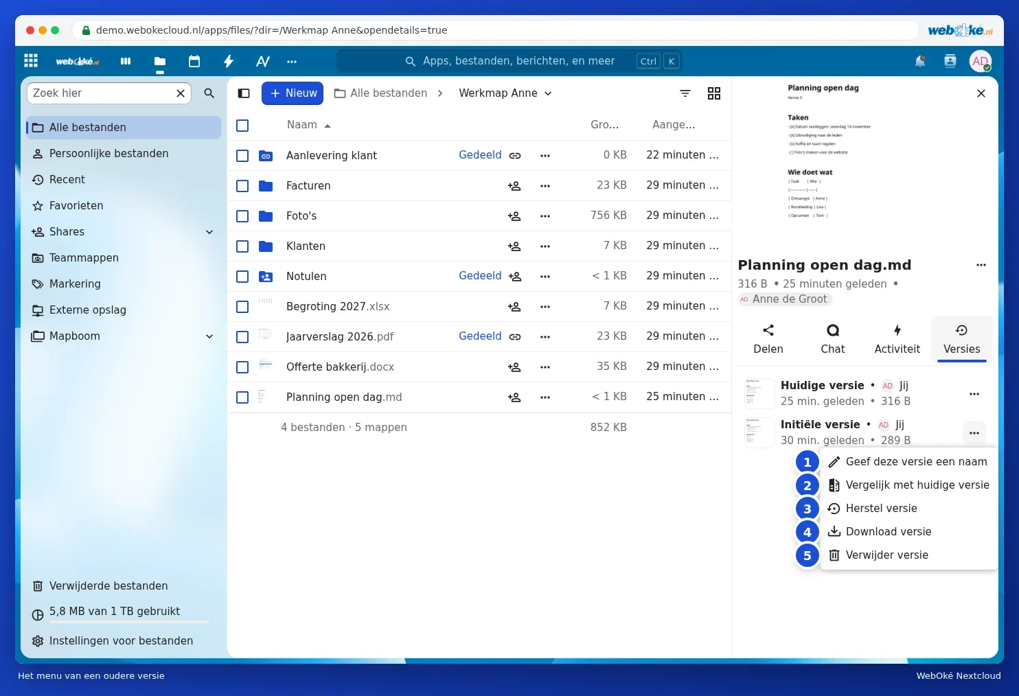The image size is (1019, 696).
Task: Sort files by Naam column
Action: [308, 125]
